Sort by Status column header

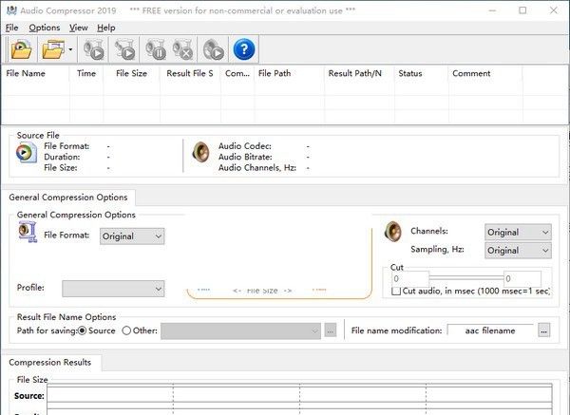point(421,73)
